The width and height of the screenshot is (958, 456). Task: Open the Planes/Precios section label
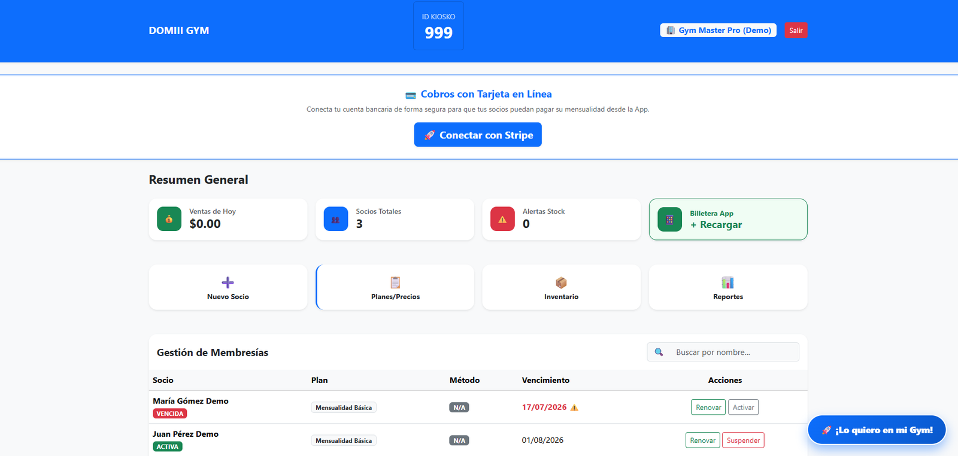coord(395,297)
